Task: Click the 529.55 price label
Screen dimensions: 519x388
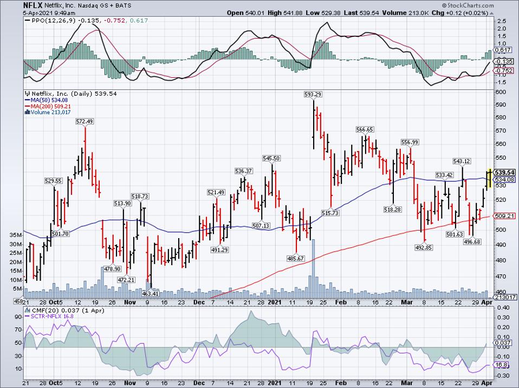Action: pos(53,181)
